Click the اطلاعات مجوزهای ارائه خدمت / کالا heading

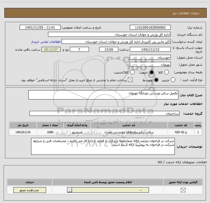[x=182, y=162]
